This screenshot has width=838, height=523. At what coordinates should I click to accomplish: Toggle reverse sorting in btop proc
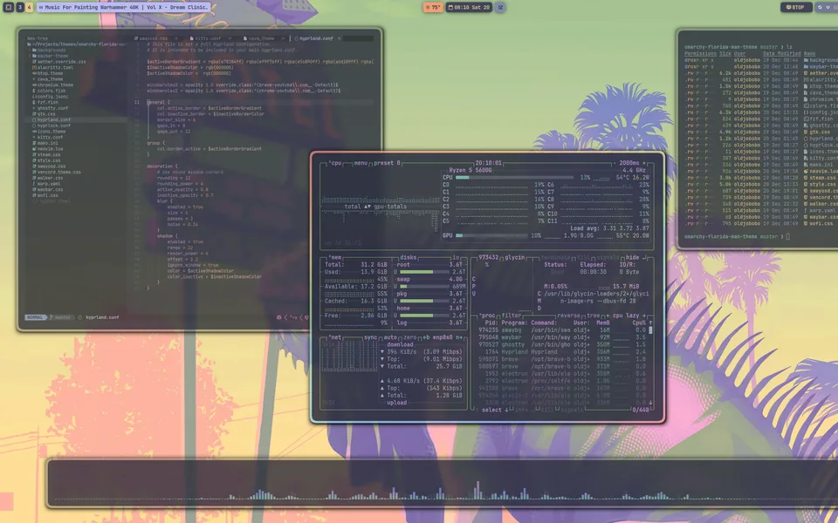click(568, 316)
